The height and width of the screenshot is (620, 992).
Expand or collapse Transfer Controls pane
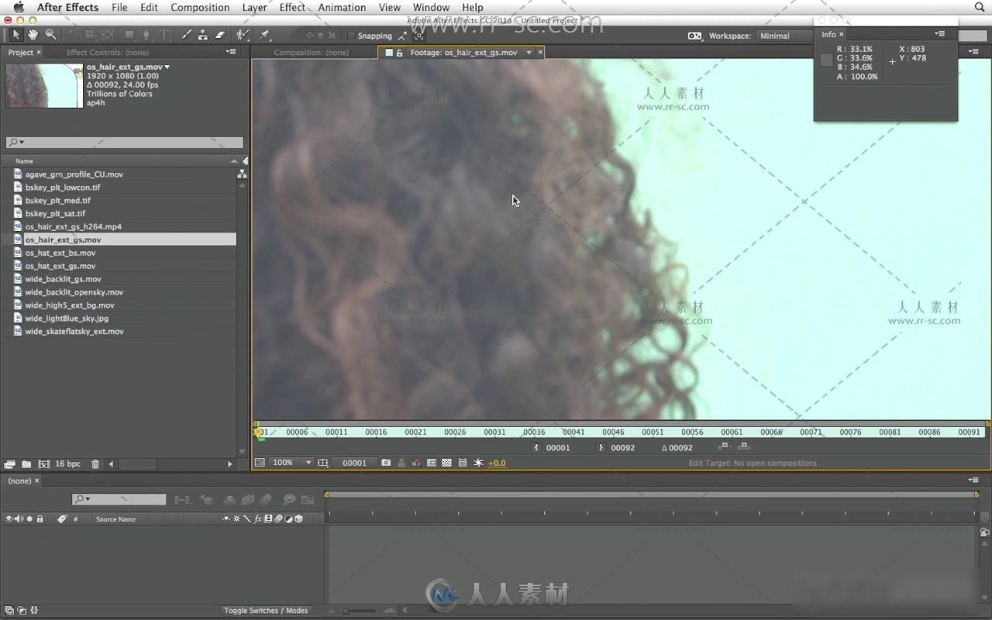click(x=21, y=611)
